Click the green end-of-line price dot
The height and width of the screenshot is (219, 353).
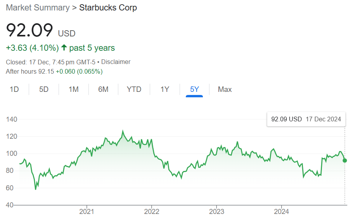345,160
